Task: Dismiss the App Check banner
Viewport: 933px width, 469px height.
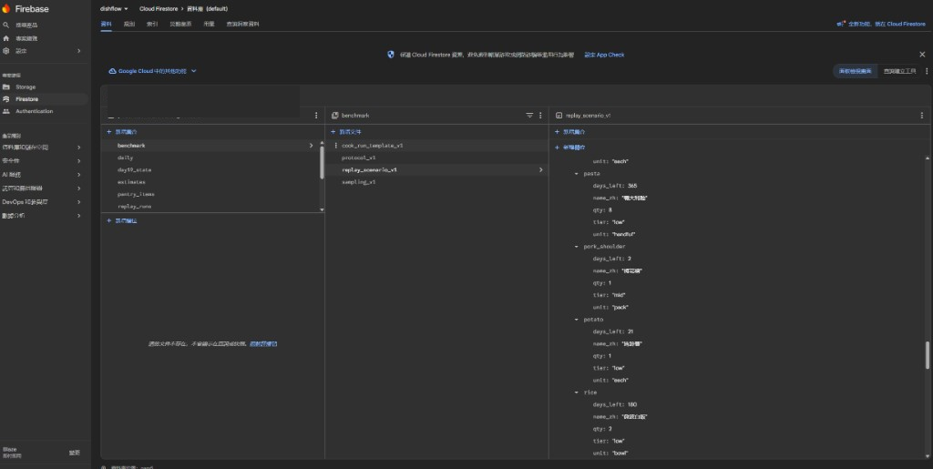Action: [922, 54]
